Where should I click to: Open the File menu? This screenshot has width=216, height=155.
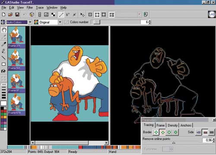point(4,8)
